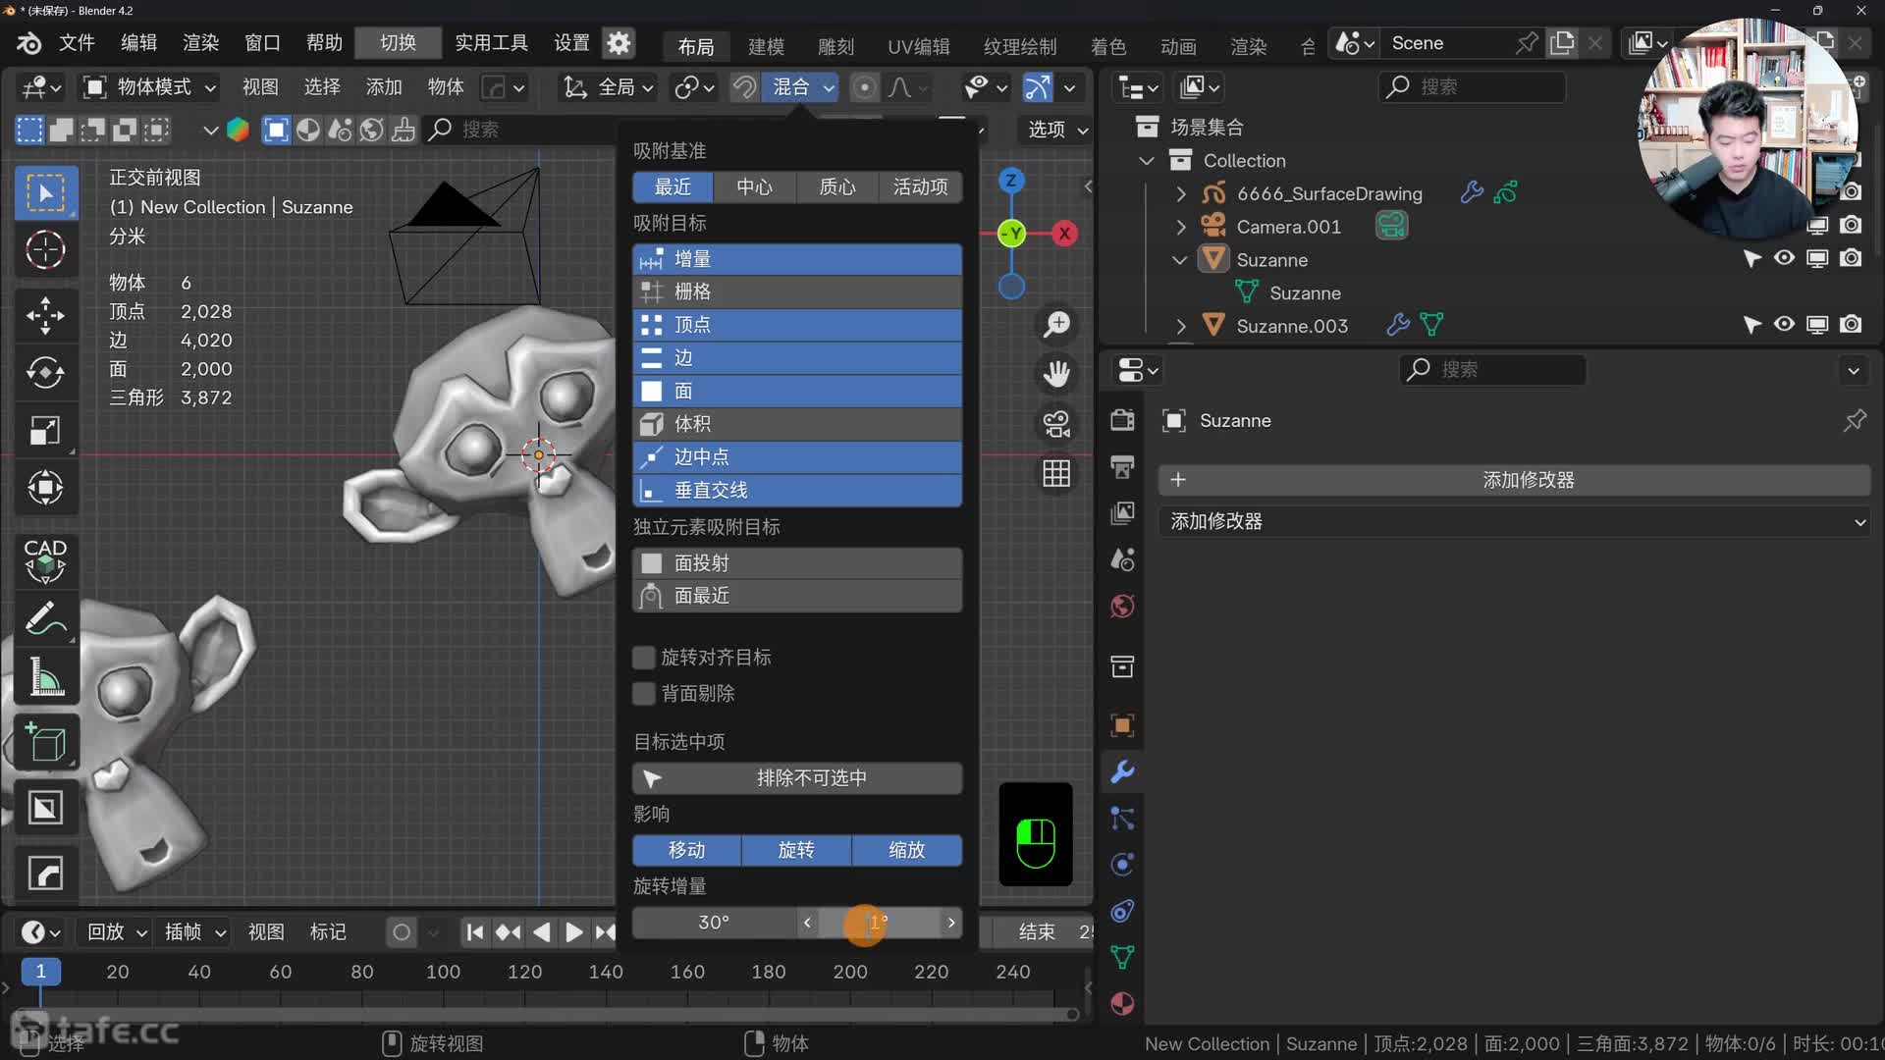The height and width of the screenshot is (1060, 1885).
Task: Open the 文件 menu
Action: pos(77,42)
